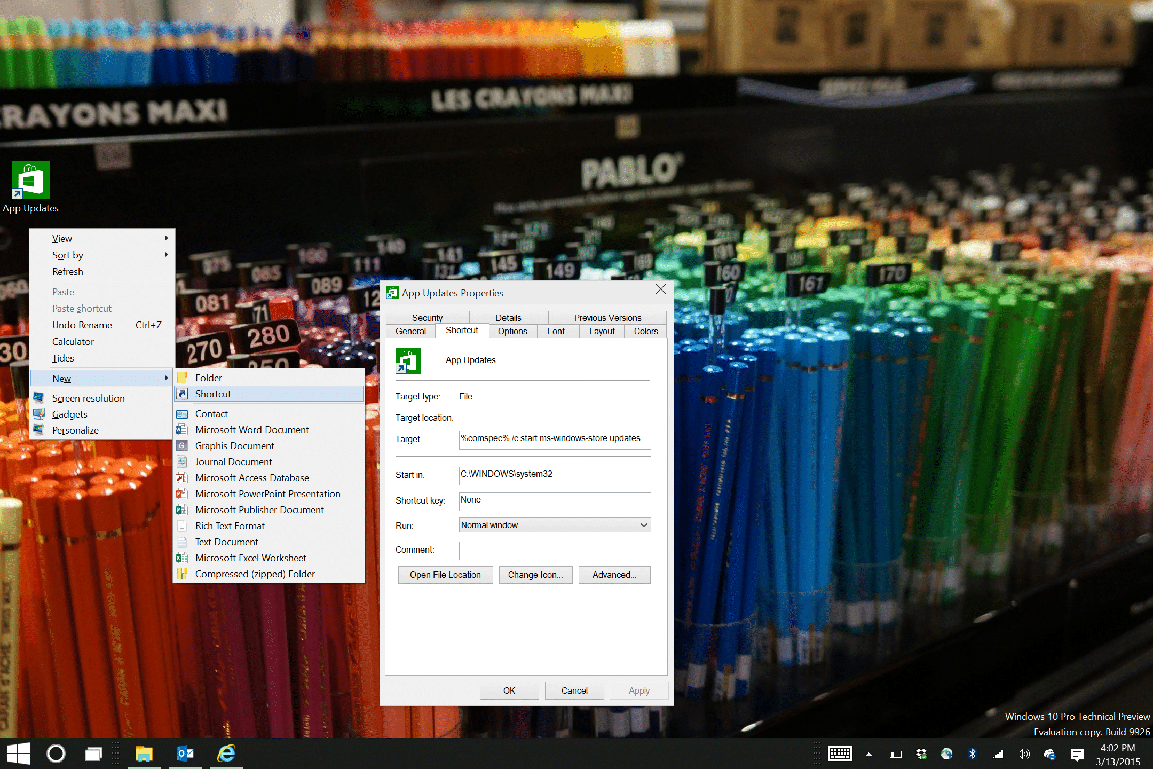Open the Colors tab
The width and height of the screenshot is (1153, 769).
tap(646, 331)
